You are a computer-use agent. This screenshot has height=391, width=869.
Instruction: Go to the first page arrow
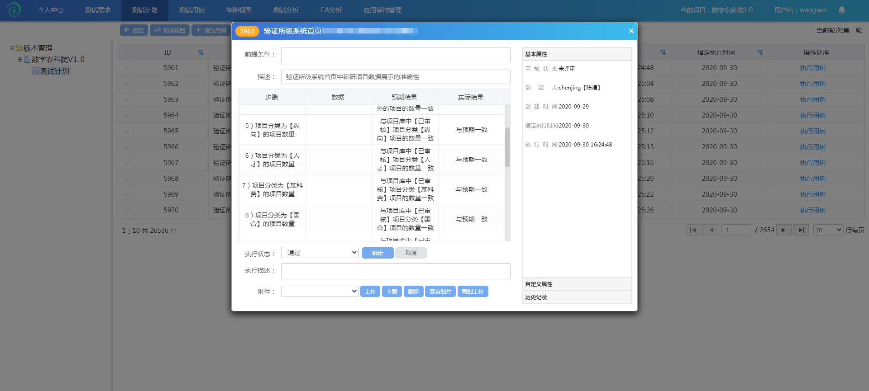tap(693, 230)
